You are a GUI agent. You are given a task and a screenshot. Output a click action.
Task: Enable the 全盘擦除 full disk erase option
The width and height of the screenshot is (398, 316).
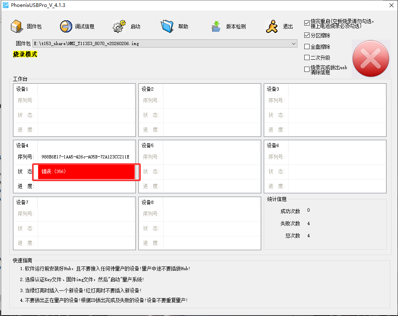click(307, 46)
